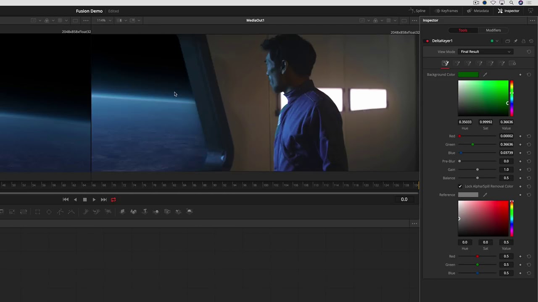This screenshot has width=538, height=302.
Task: Open DeltaKeyer1 tile color dropdown arrow
Action: pyautogui.click(x=497, y=41)
